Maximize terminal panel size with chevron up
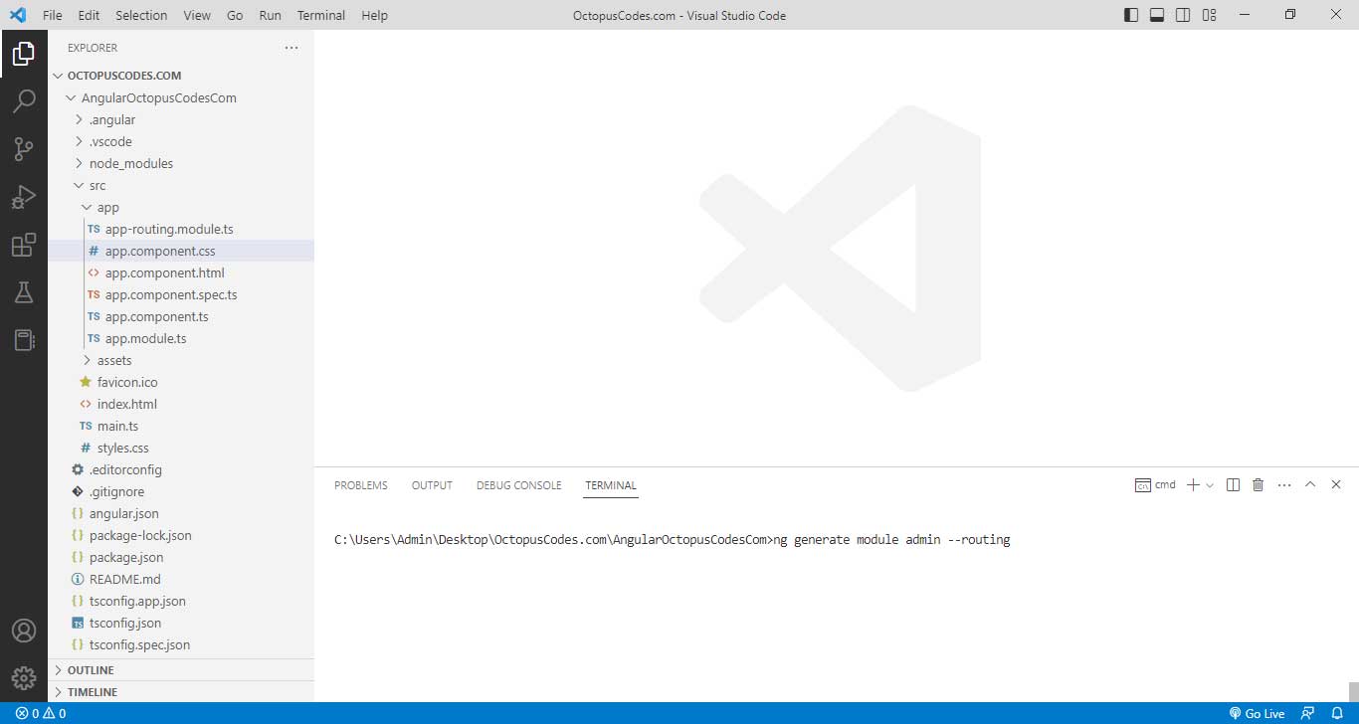 [1310, 484]
